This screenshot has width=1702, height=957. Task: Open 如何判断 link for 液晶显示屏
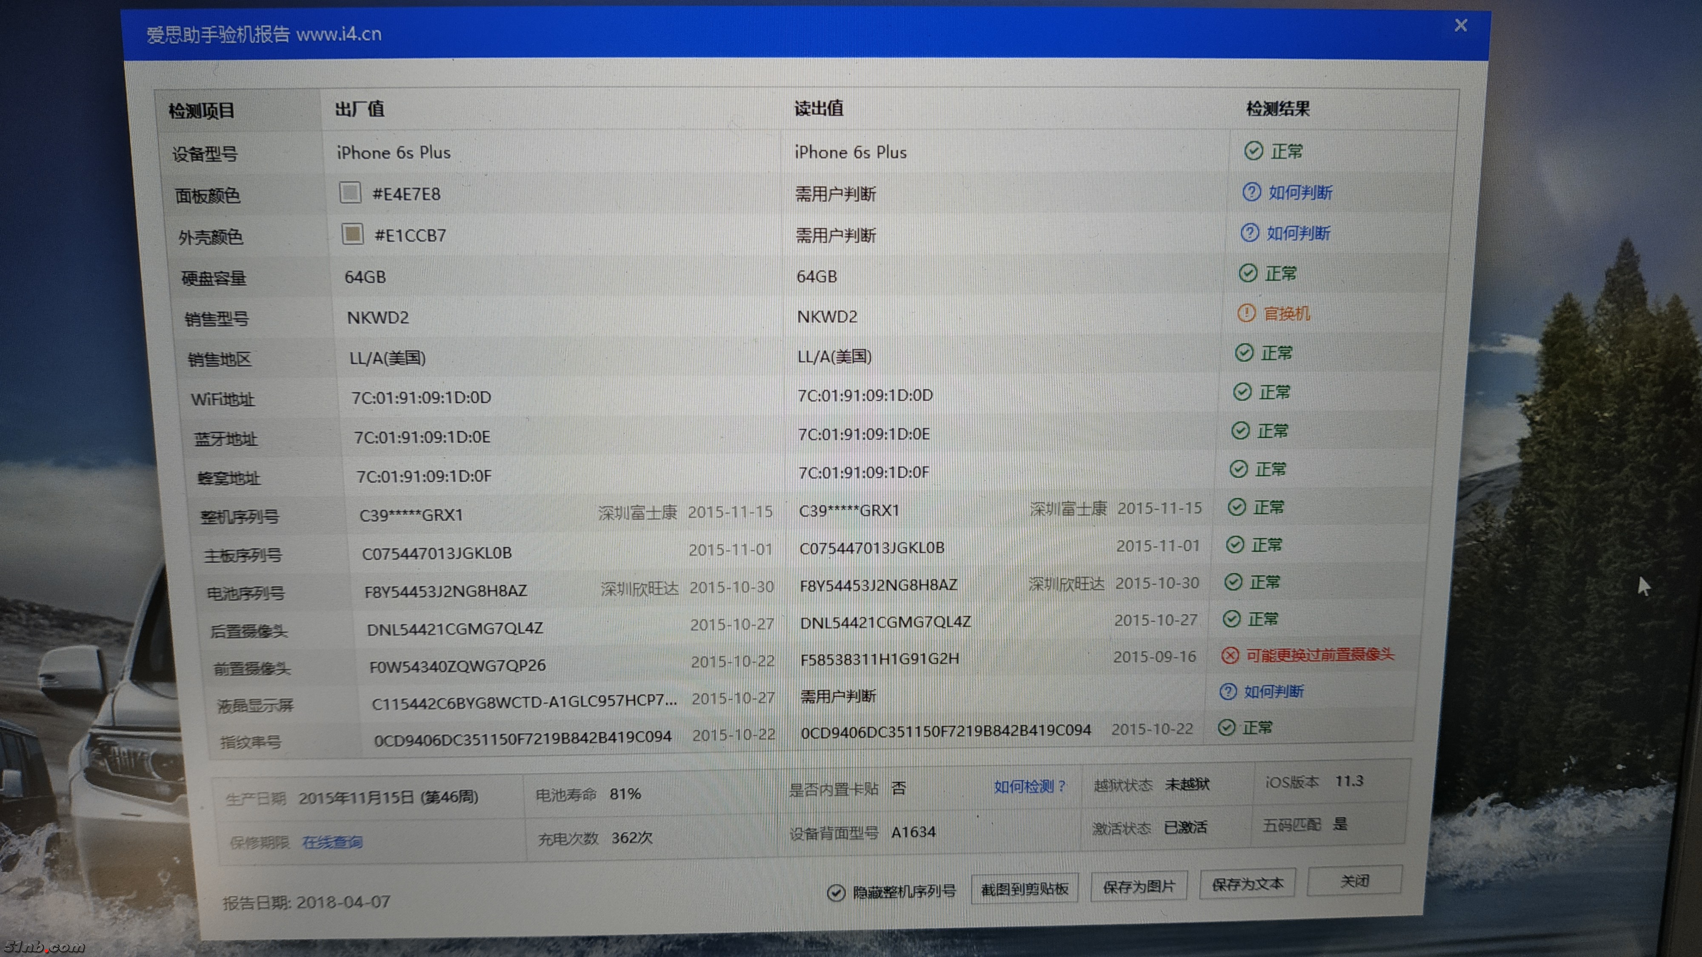click(1274, 692)
